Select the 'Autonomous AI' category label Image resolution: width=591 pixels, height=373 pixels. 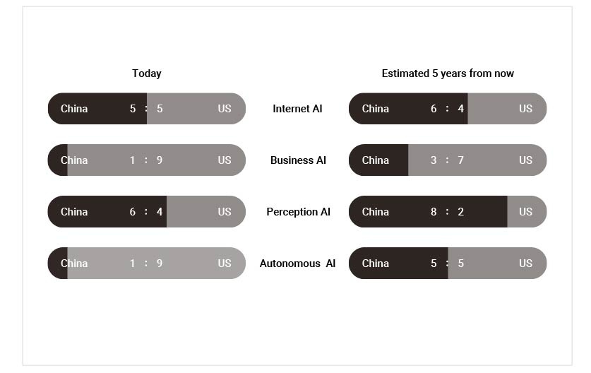point(297,264)
